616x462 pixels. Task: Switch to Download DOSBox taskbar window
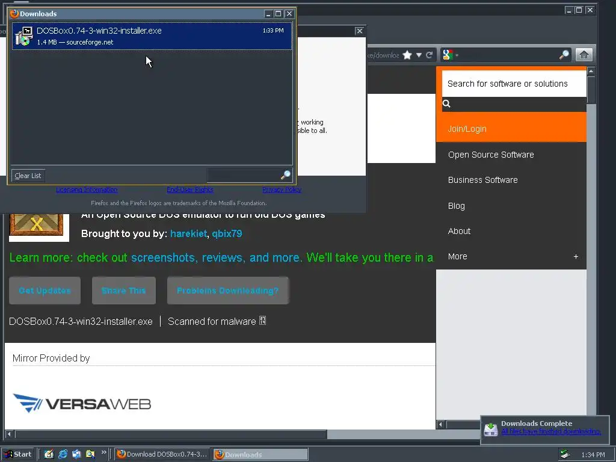pos(162,454)
